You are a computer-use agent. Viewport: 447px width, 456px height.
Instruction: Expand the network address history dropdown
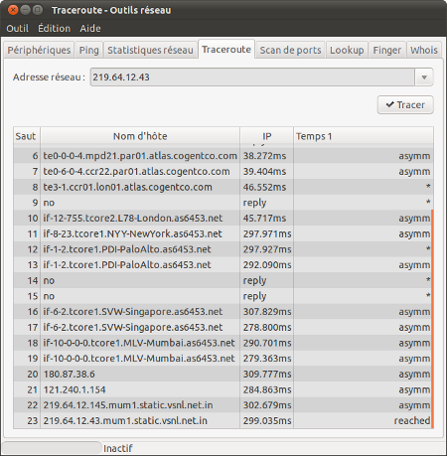coord(424,77)
